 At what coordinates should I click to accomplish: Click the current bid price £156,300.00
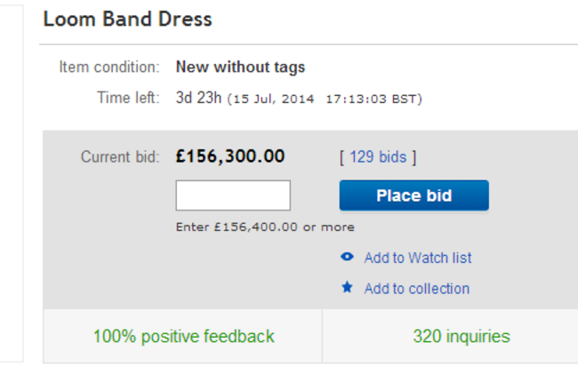[230, 156]
